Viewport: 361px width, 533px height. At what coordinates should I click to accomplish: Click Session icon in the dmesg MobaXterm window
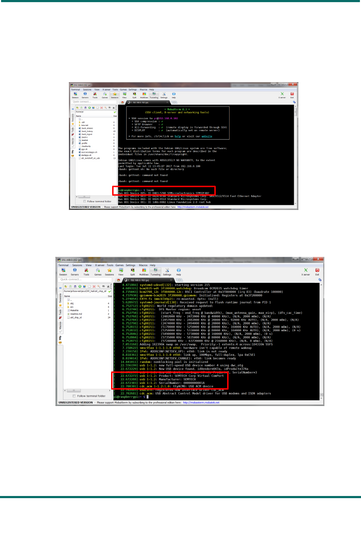(63, 272)
